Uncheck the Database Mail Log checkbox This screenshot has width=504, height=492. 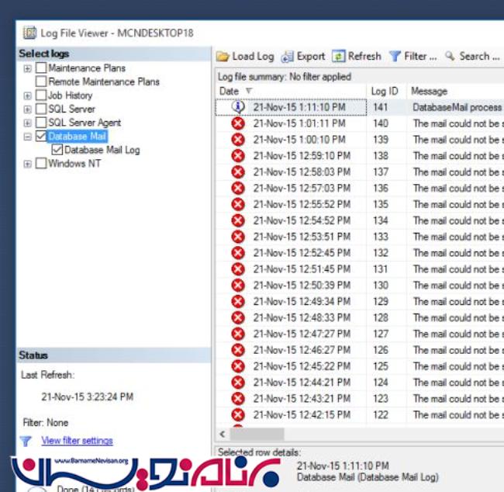click(57, 150)
